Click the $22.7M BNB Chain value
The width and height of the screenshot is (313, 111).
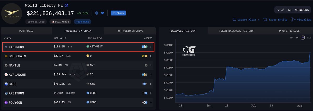point(58,56)
